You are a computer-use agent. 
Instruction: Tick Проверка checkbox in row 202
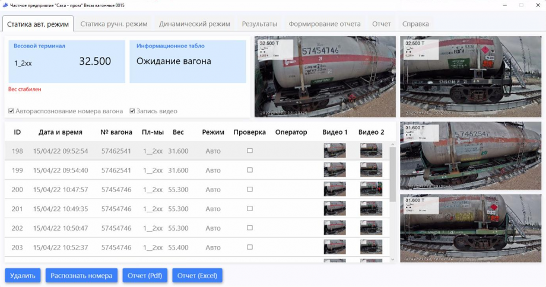[250, 228]
